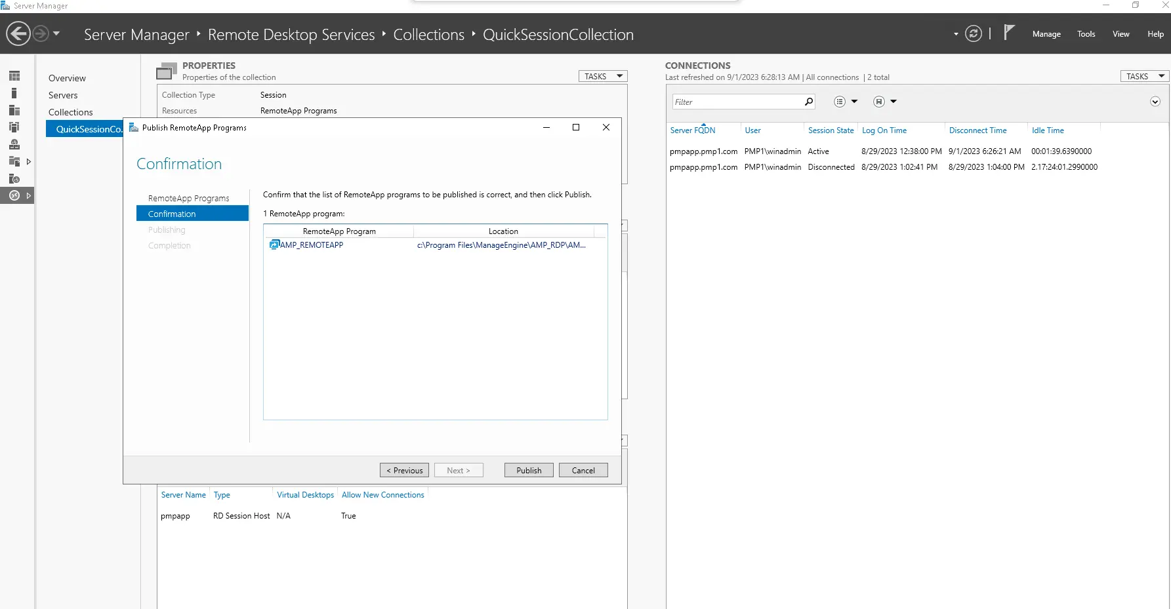Screen dimensions: 1171x609
Task: Click the Refresh icon in the header
Action: 974,34
